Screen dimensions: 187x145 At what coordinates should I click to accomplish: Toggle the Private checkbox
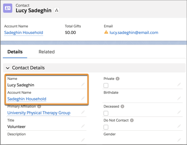106,85
